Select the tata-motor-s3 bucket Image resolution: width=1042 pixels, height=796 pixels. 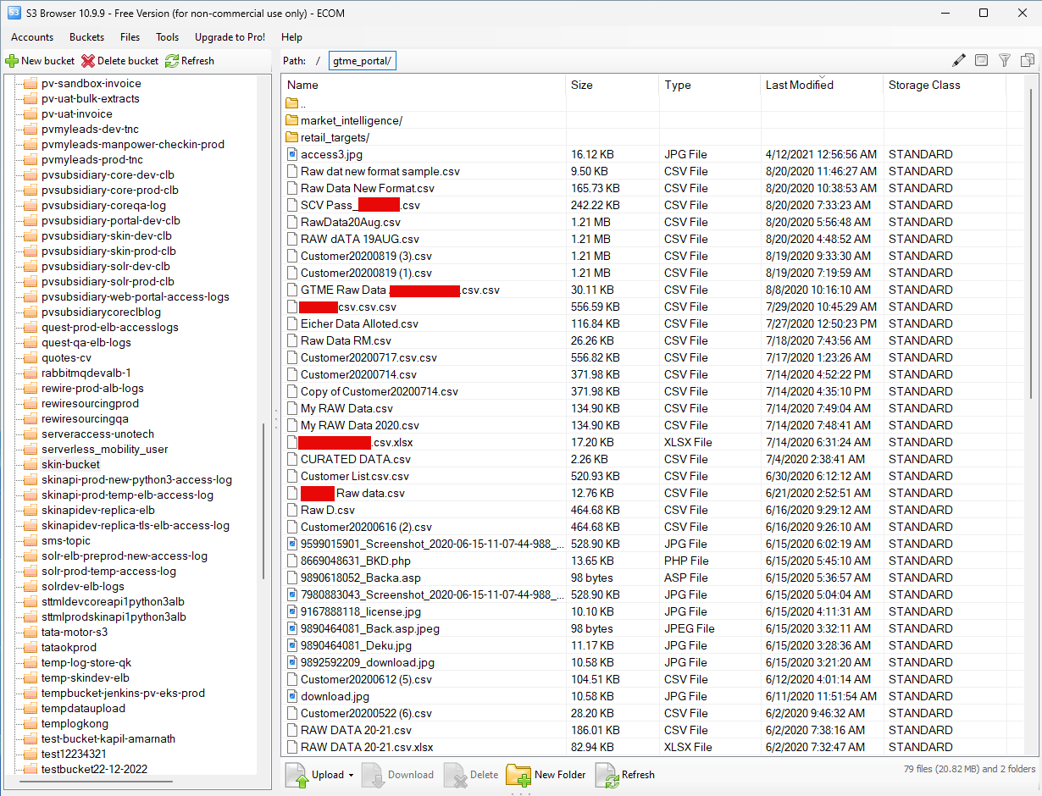tap(75, 632)
